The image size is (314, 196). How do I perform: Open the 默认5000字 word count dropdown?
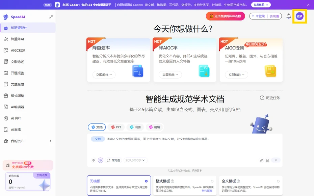pyautogui.click(x=135, y=160)
